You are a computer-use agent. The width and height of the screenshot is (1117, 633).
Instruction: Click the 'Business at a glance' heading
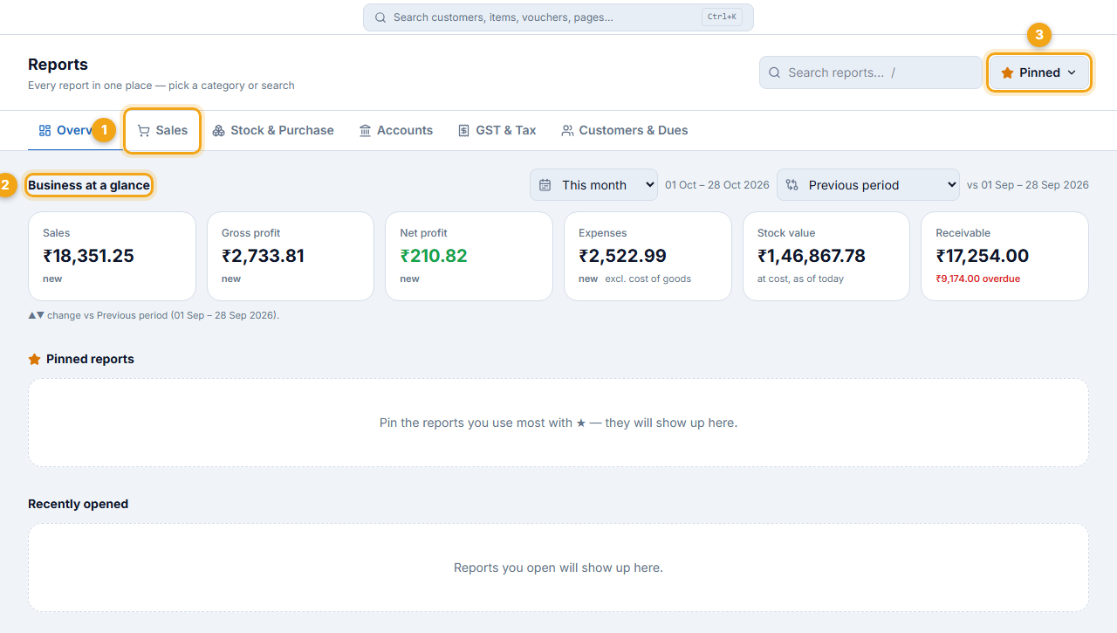pos(89,185)
